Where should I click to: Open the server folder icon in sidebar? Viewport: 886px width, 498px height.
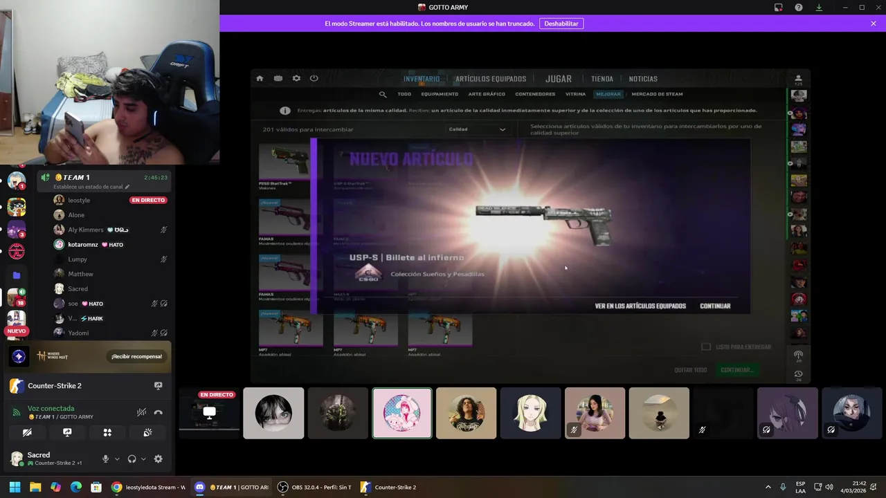click(x=17, y=275)
